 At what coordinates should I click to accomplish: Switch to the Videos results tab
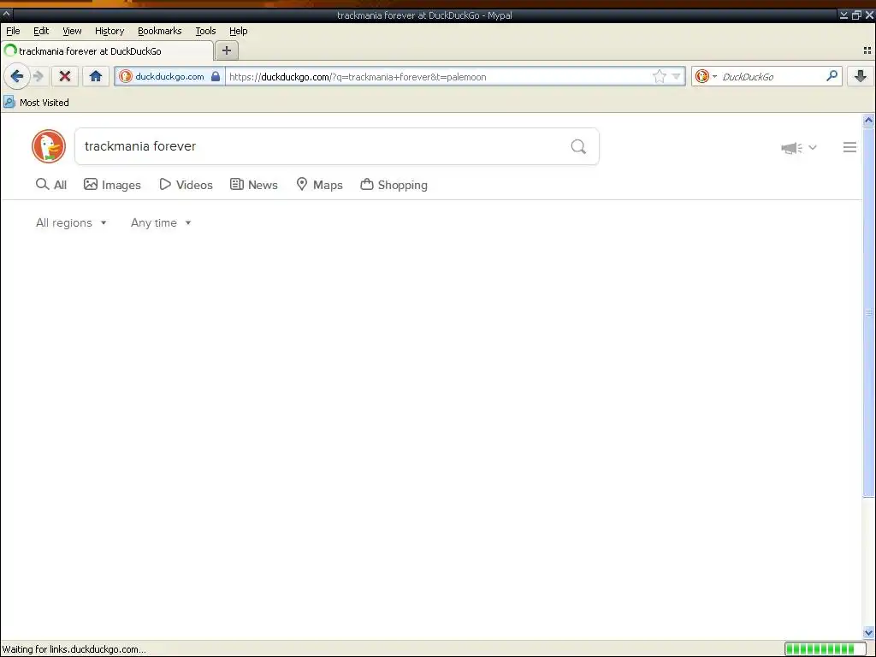pyautogui.click(x=186, y=185)
